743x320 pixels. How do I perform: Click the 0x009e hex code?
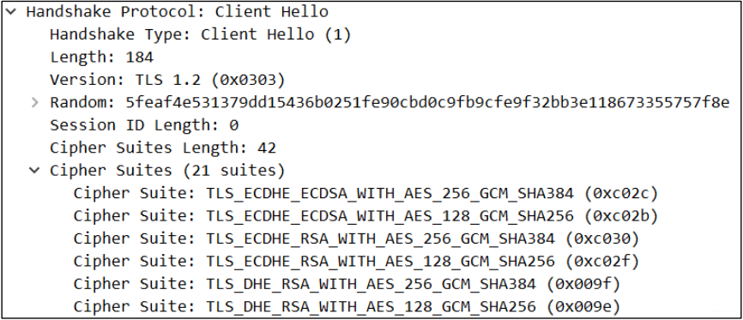pos(583,307)
